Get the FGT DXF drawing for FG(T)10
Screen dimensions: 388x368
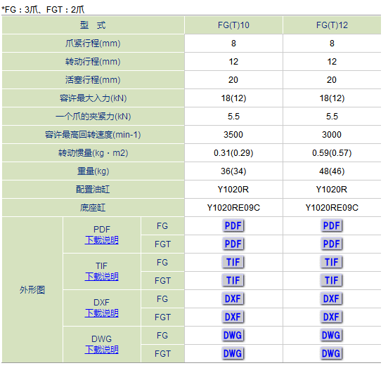233,317
